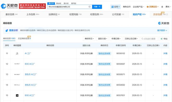Switch to 查老板 search tab

(59, 3)
